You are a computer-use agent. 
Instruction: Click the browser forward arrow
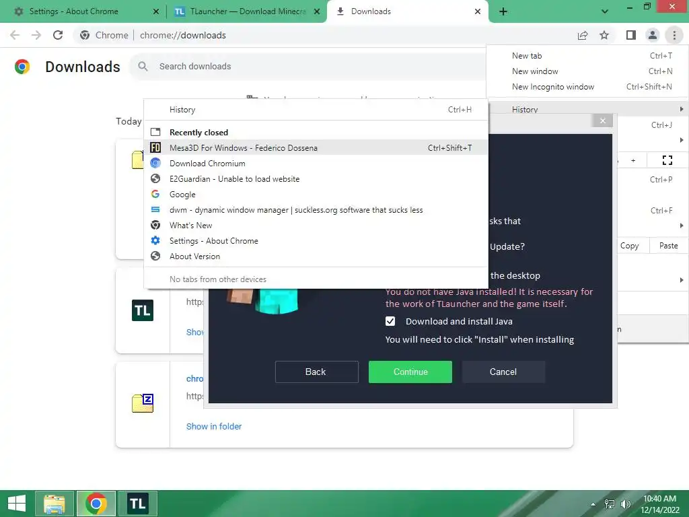tap(36, 35)
